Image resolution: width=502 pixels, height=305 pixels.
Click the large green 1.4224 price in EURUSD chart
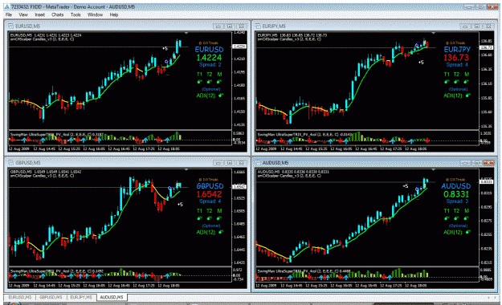coord(209,58)
